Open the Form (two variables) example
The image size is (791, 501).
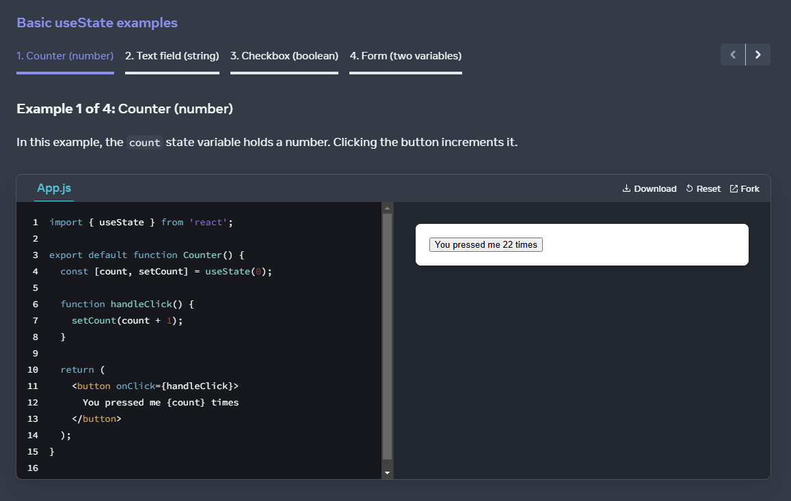[405, 55]
